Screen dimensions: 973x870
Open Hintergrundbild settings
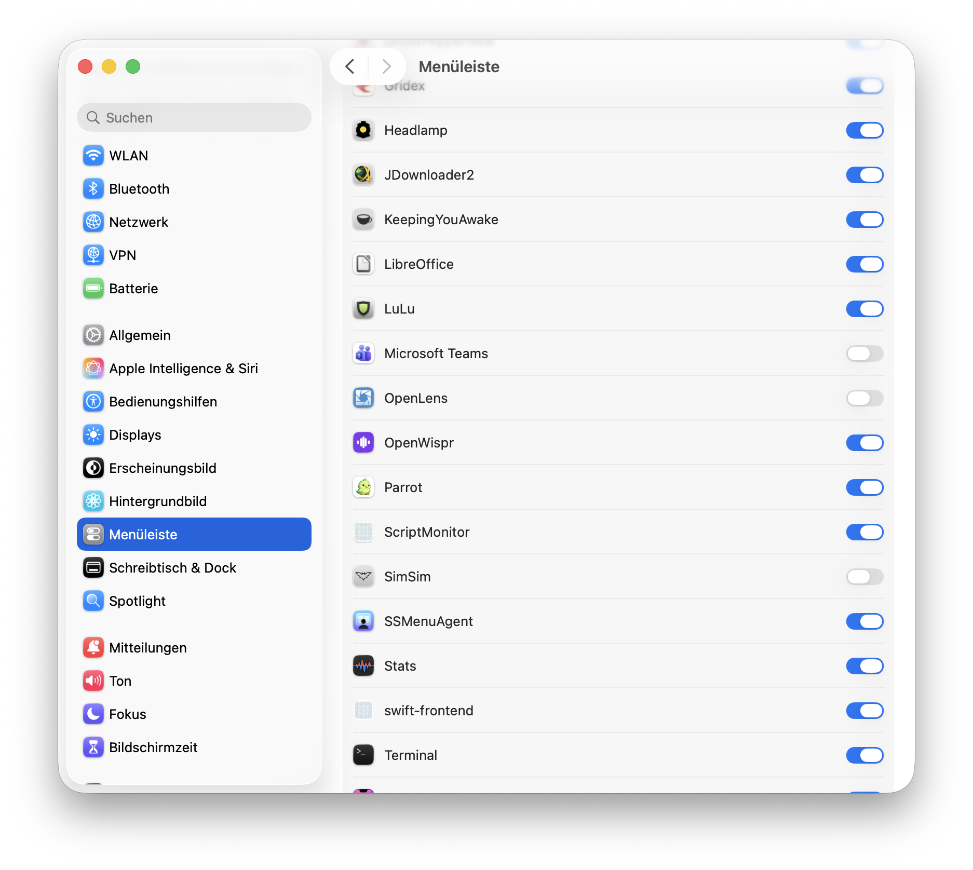click(194, 501)
